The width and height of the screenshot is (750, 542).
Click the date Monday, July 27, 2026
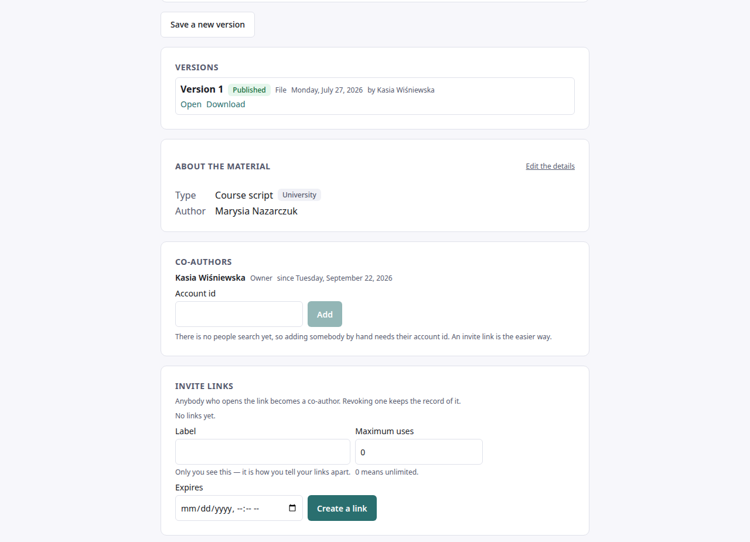click(x=327, y=90)
